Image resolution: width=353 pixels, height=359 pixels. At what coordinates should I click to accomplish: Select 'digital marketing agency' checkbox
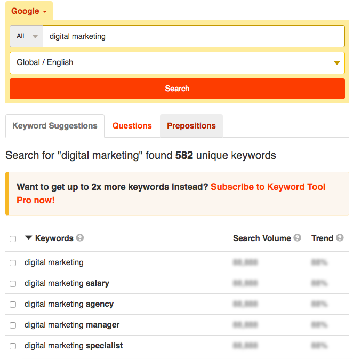pyautogui.click(x=13, y=305)
